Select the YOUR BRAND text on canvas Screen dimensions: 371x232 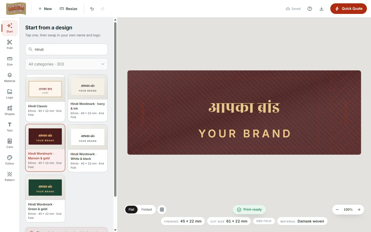(x=244, y=134)
